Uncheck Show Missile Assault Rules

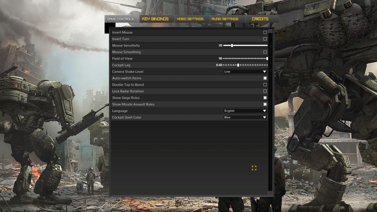click(x=265, y=104)
